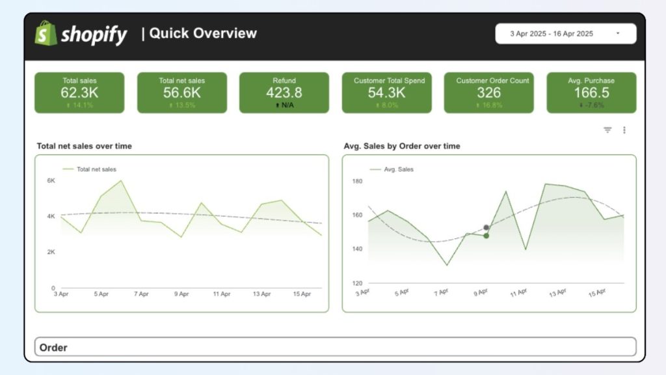Click the trend arrow on Total net sales card
666x375 pixels.
pyautogui.click(x=171, y=106)
